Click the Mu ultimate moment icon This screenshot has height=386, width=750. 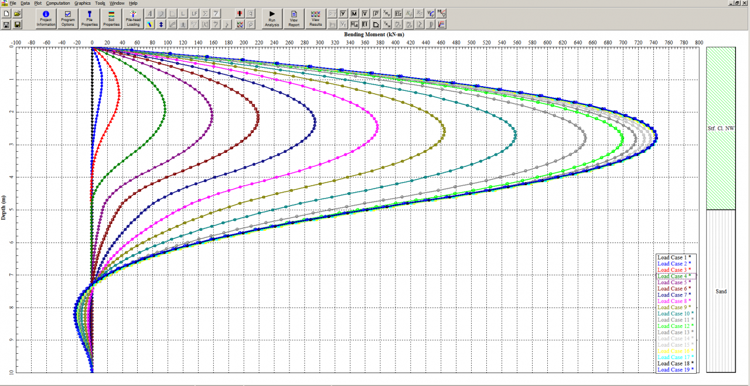(x=354, y=24)
